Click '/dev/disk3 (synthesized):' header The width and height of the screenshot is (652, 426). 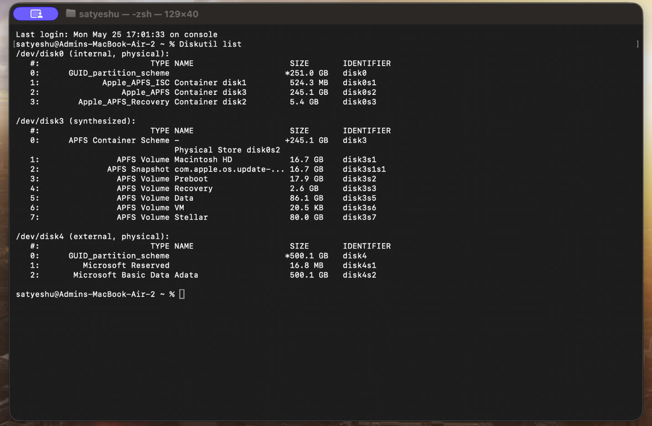[76, 121]
